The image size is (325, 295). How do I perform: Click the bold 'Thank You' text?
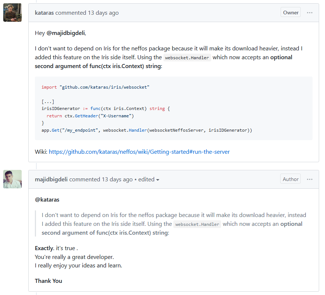tap(48, 281)
